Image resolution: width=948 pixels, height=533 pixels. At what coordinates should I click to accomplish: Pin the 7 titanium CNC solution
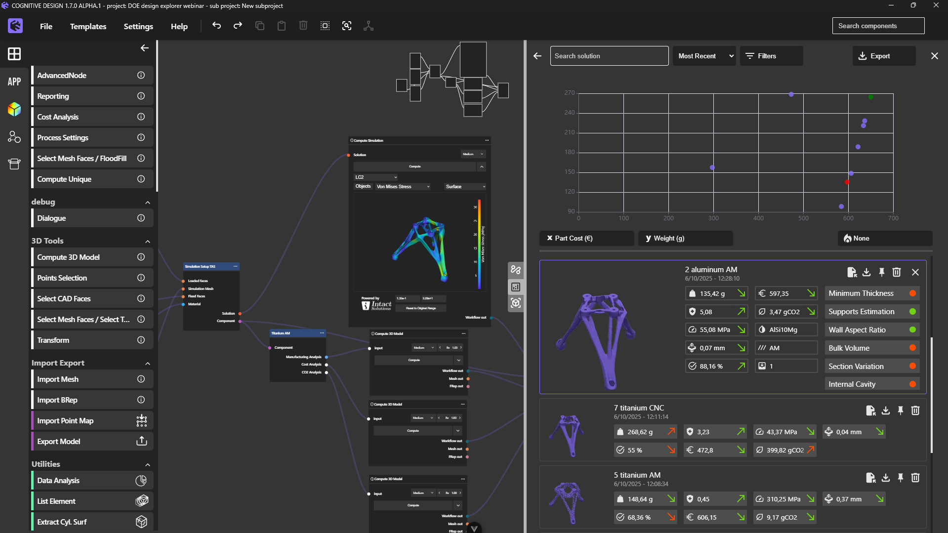(x=901, y=410)
